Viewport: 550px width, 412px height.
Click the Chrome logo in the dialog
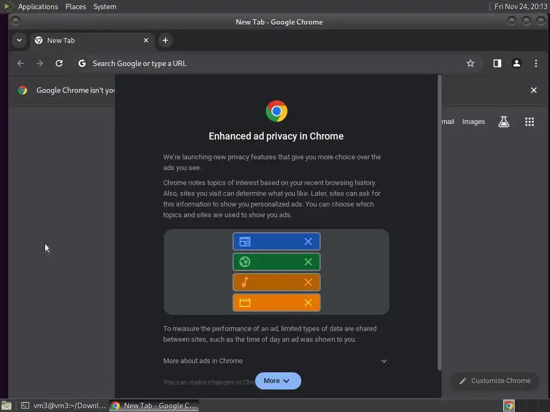pyautogui.click(x=277, y=111)
